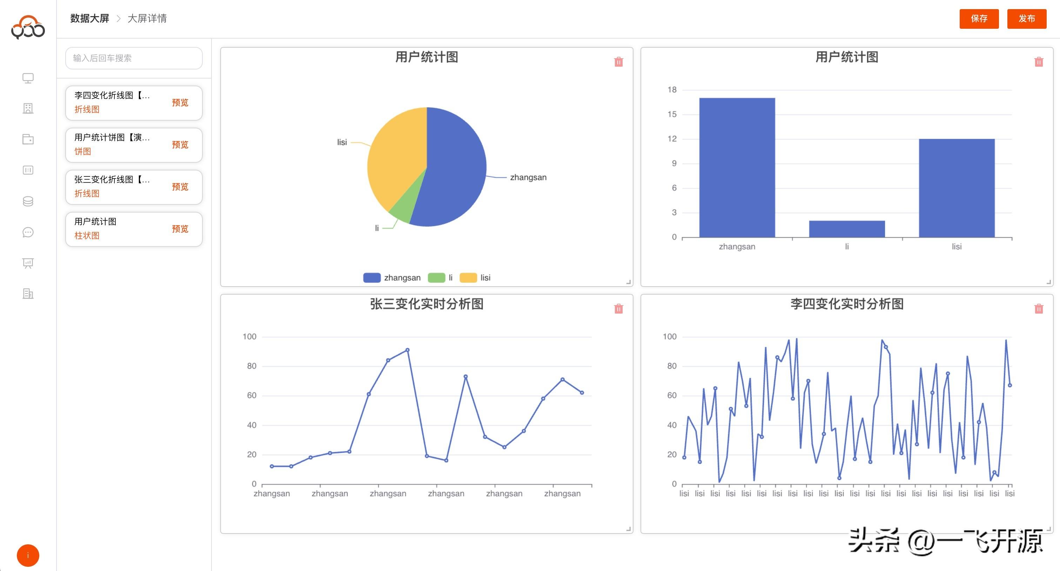Select the database icon in sidebar
1060x571 pixels.
pos(28,201)
